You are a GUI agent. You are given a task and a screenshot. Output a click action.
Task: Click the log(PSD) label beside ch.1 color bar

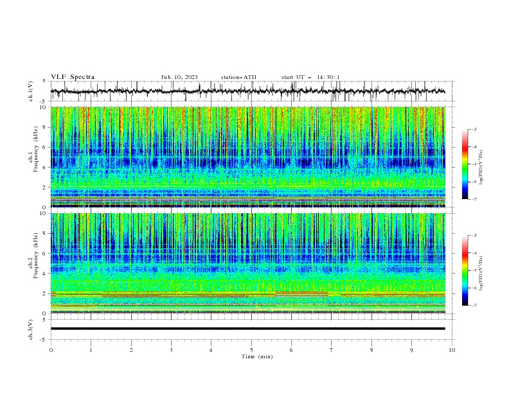[x=481, y=168]
